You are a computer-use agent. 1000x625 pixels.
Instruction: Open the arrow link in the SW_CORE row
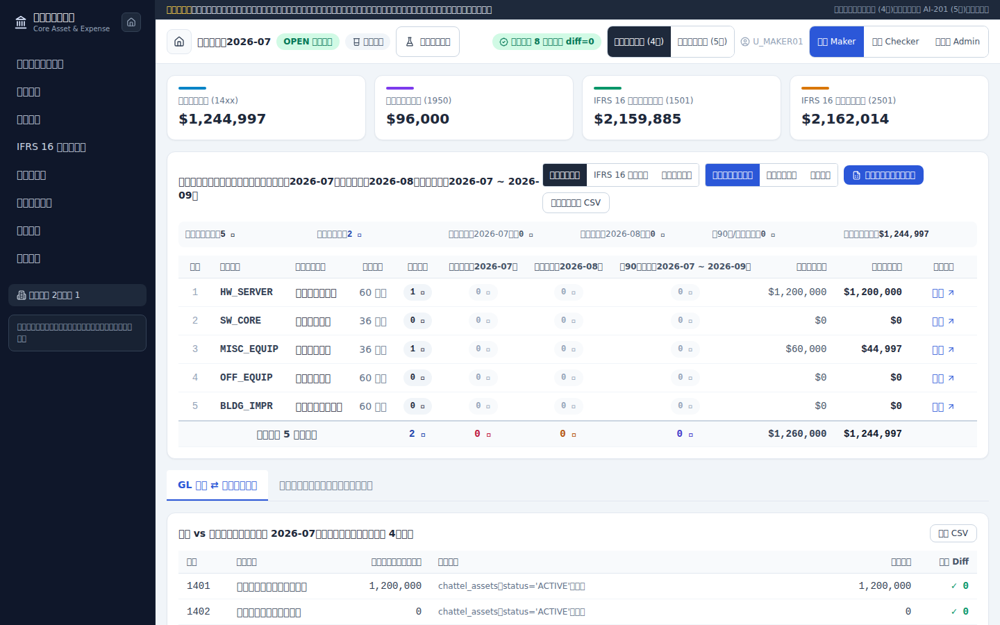pyautogui.click(x=943, y=322)
